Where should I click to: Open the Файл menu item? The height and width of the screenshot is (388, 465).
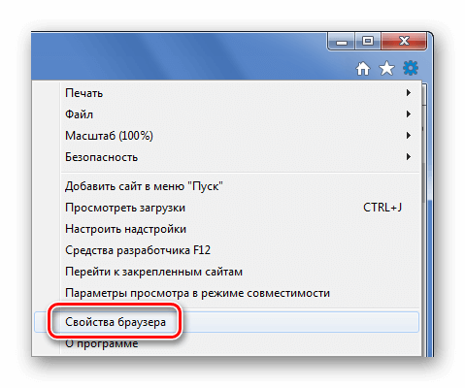pyautogui.click(x=226, y=114)
